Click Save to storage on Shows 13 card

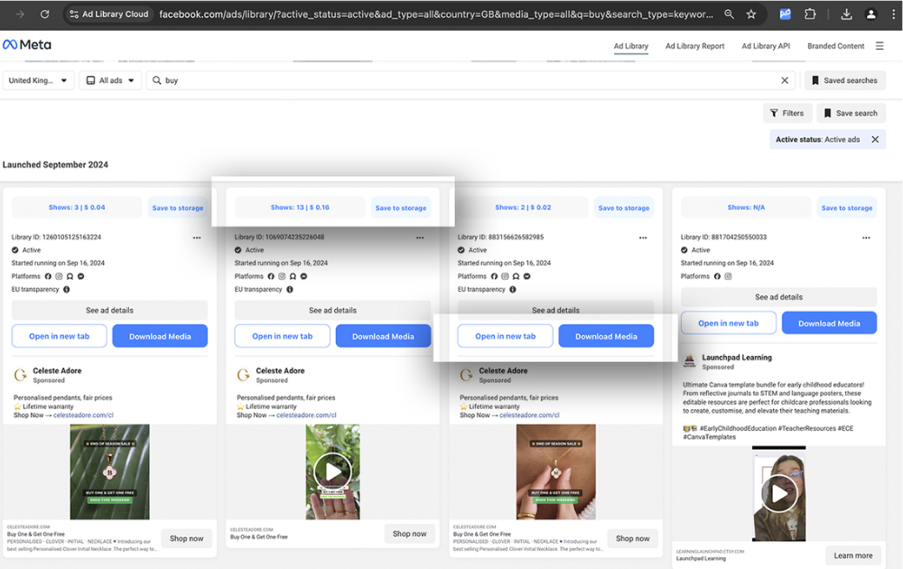coord(401,208)
